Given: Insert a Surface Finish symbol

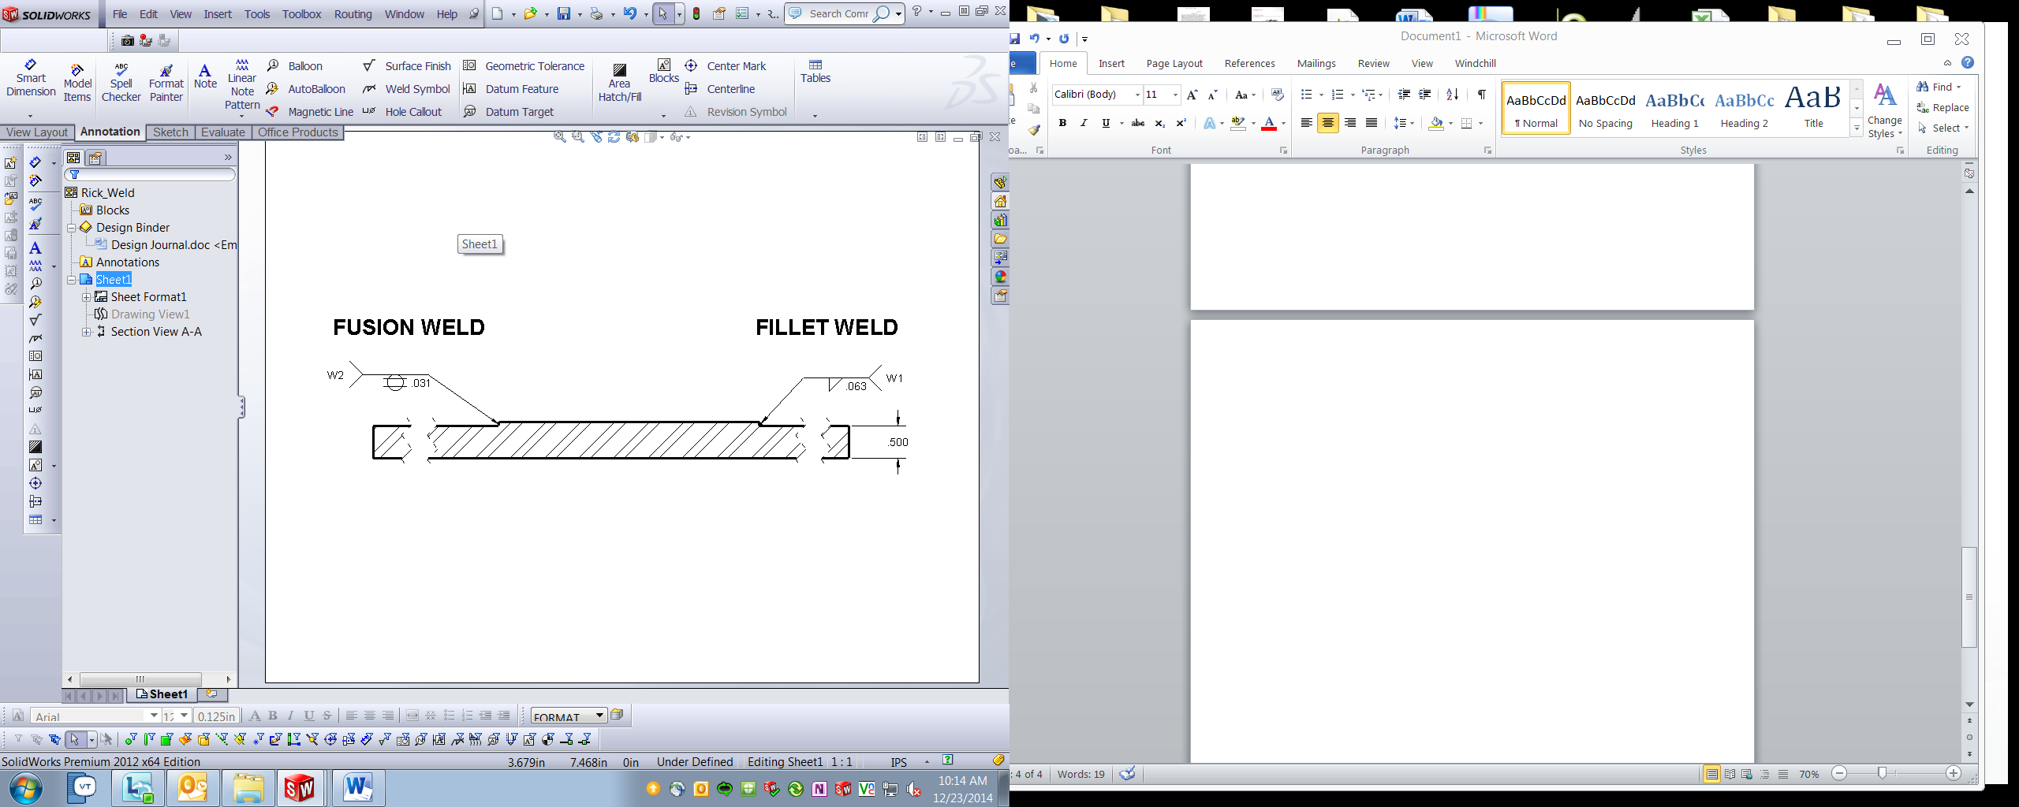Looking at the screenshot, I should click(x=407, y=66).
